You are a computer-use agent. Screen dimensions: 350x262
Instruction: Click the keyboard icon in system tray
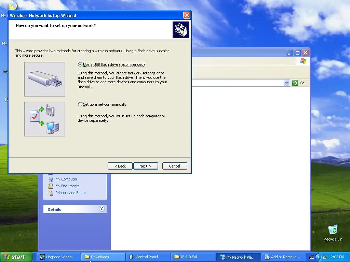tap(312, 257)
